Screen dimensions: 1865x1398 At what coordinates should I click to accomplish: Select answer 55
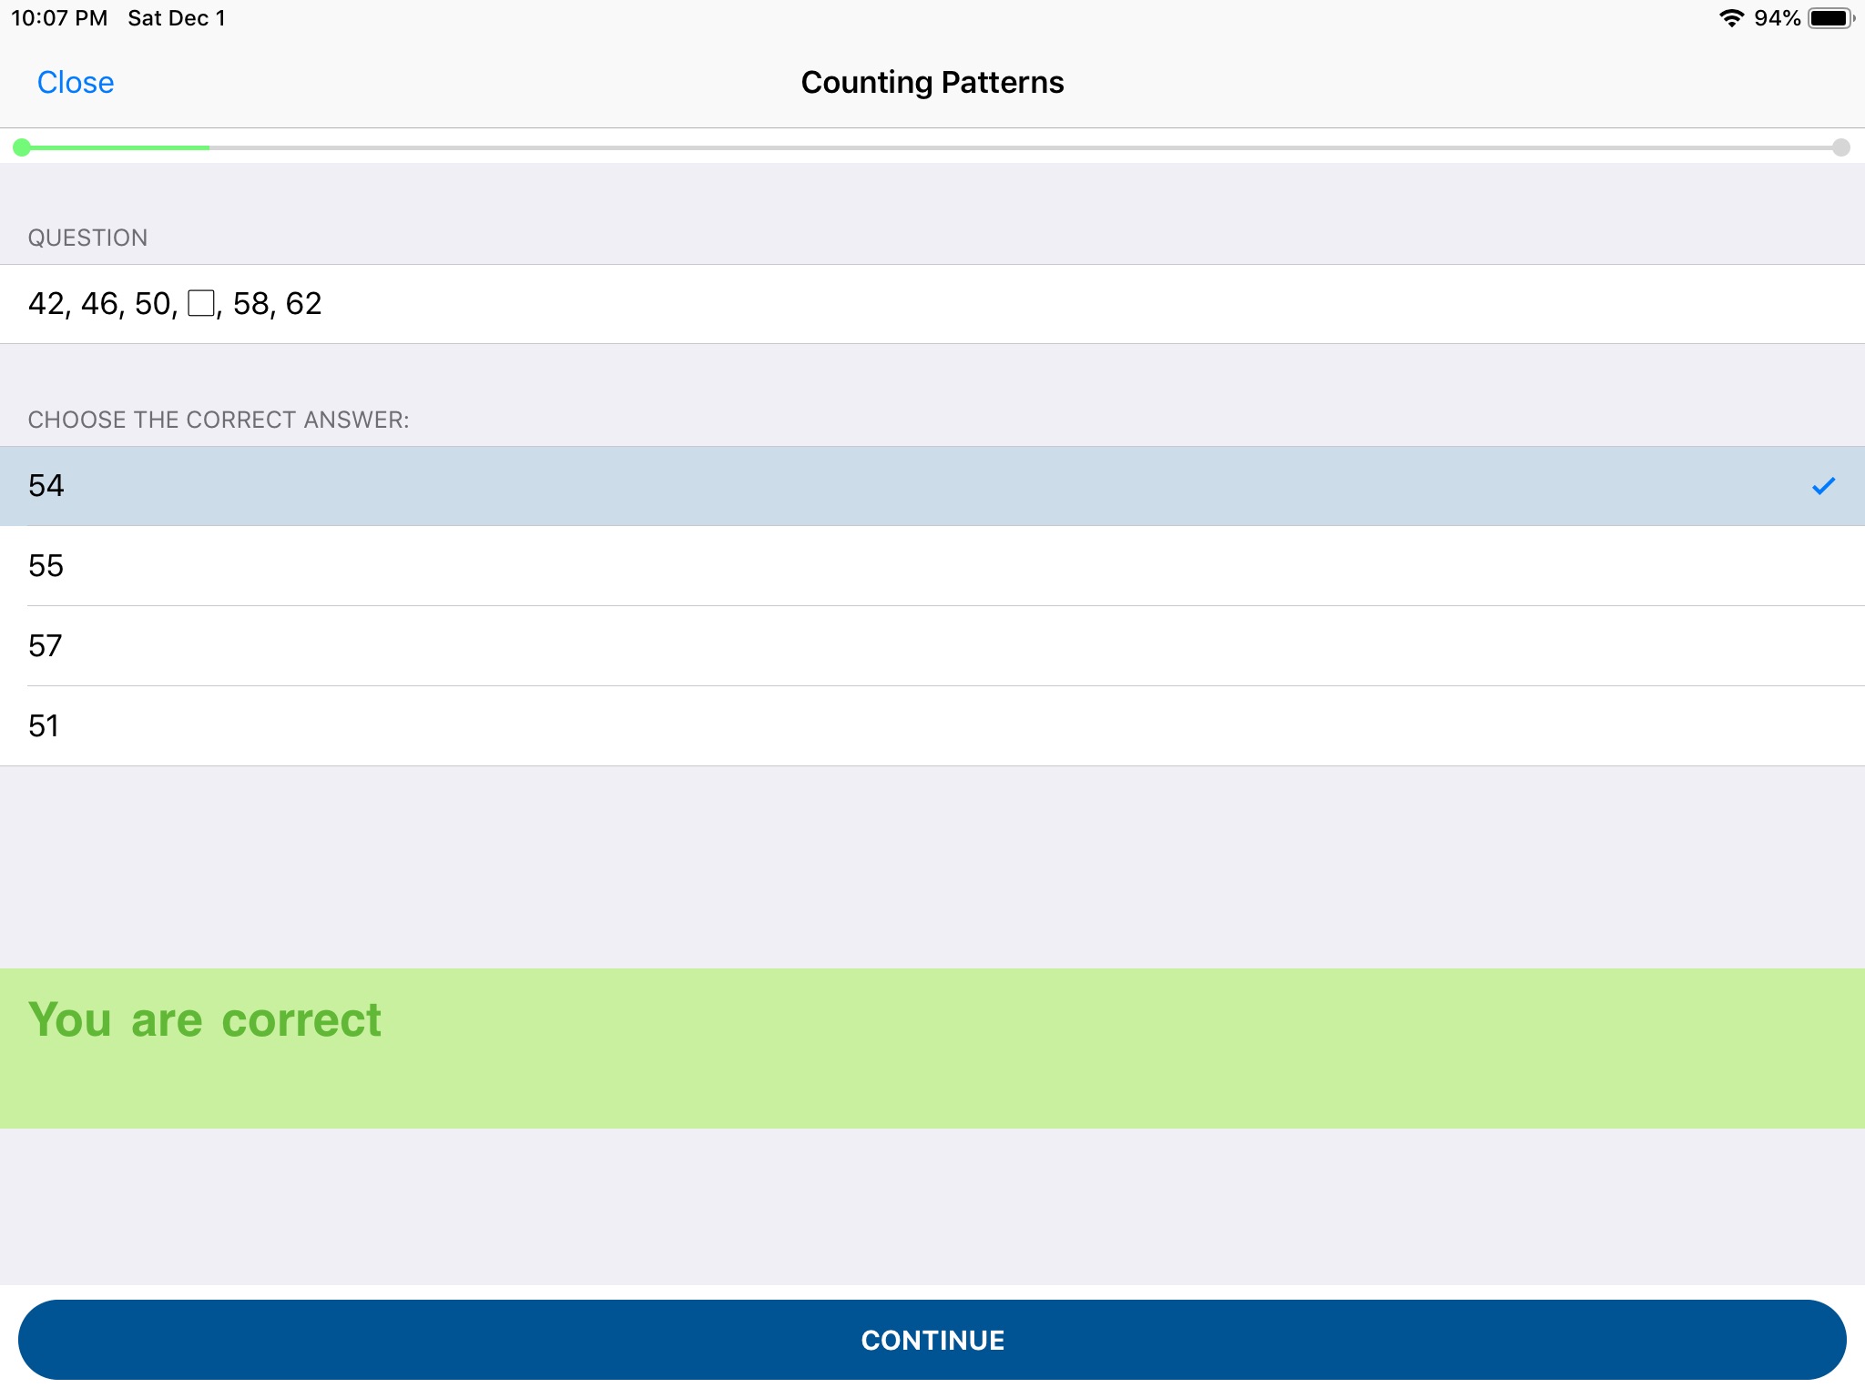point(932,566)
